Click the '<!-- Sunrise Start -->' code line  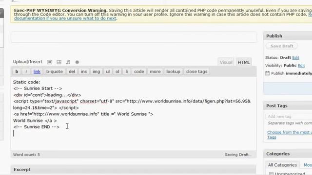(x=38, y=88)
